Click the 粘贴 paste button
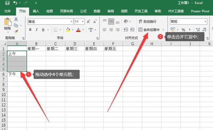The height and width of the screenshot is (130, 213). tap(8, 25)
